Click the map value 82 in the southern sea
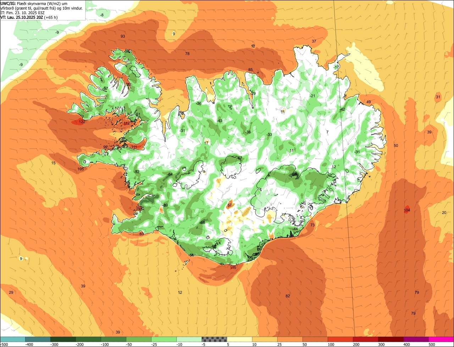The image size is (454, 347). tap(288, 296)
